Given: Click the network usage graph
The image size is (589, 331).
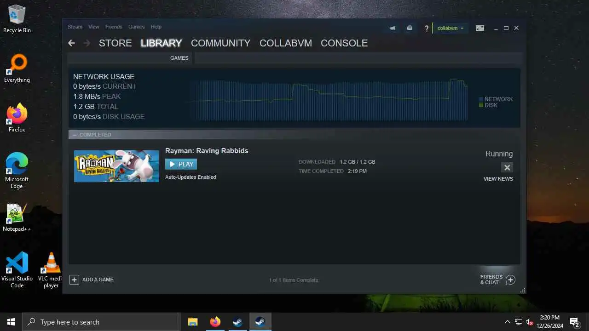Looking at the screenshot, I should pos(328,100).
